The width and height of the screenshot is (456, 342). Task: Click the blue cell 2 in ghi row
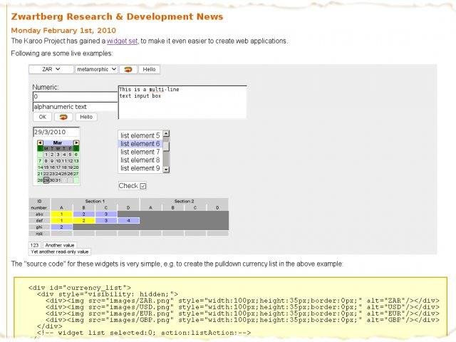click(x=61, y=227)
